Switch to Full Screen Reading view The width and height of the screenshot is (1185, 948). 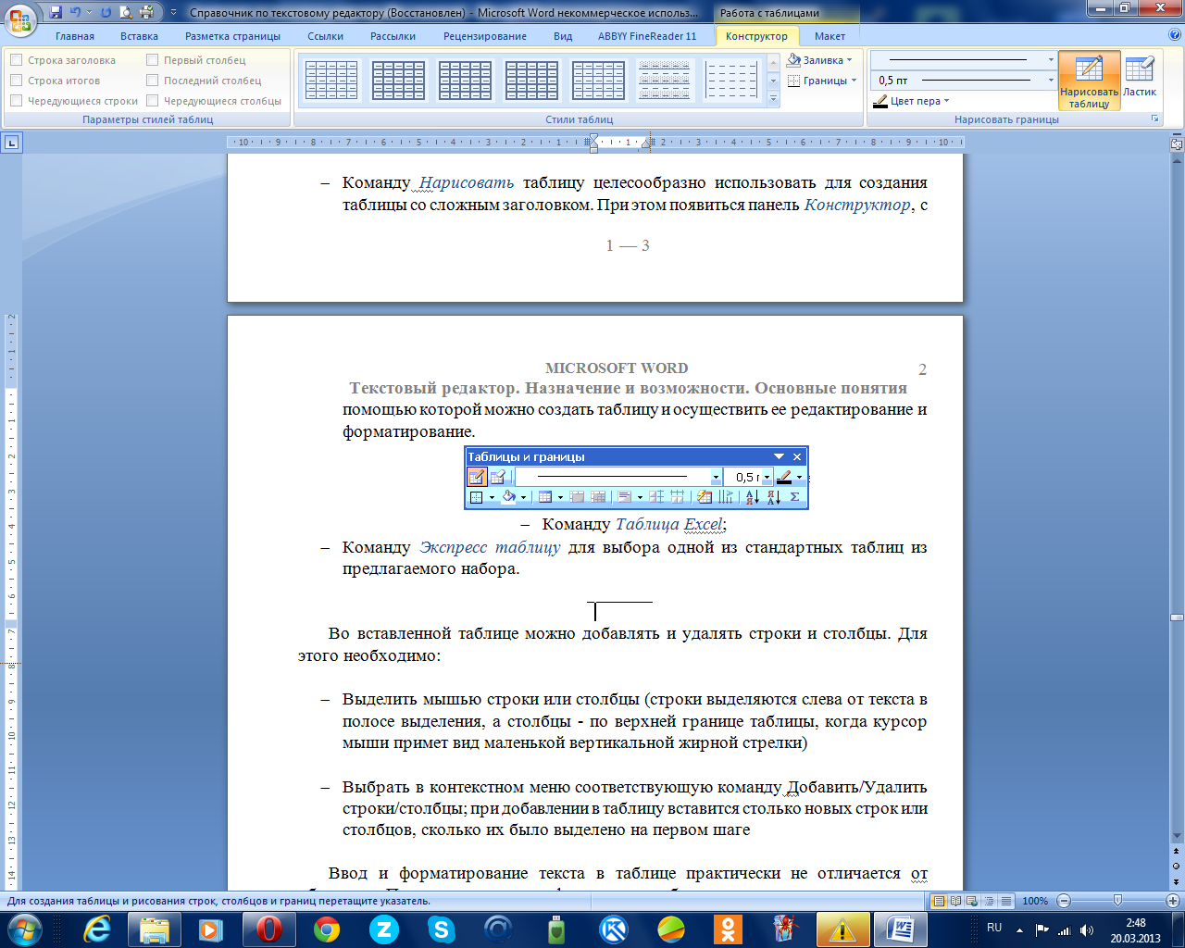click(955, 901)
